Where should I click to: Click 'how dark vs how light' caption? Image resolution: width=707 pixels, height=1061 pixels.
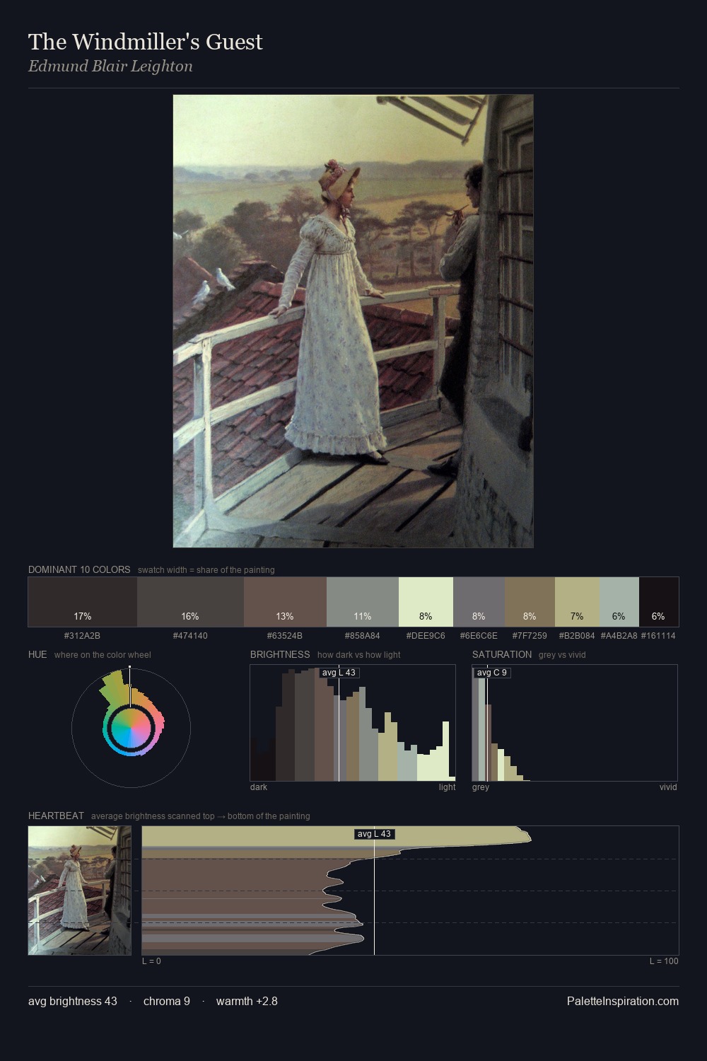click(x=359, y=655)
